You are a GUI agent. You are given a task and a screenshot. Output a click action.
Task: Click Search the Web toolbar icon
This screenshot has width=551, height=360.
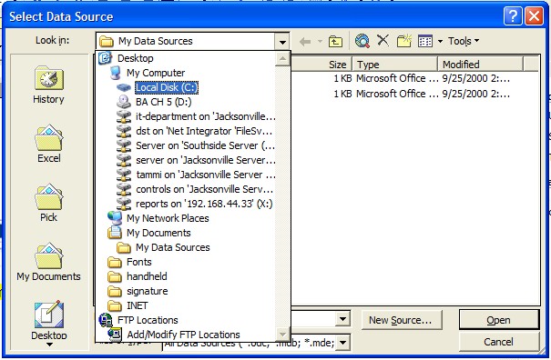tap(362, 41)
